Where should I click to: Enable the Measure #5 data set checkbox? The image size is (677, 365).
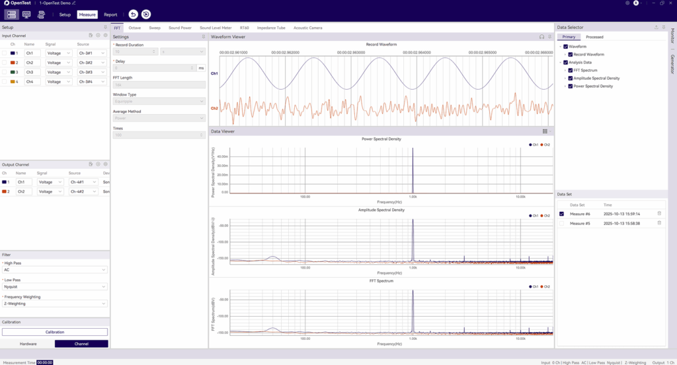[x=562, y=223]
